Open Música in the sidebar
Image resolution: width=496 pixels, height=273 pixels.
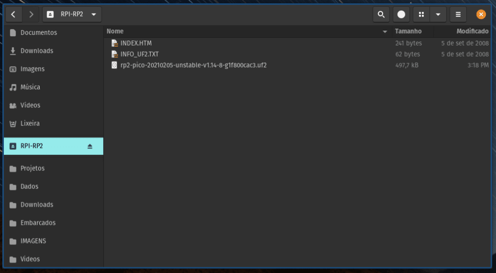pos(30,87)
